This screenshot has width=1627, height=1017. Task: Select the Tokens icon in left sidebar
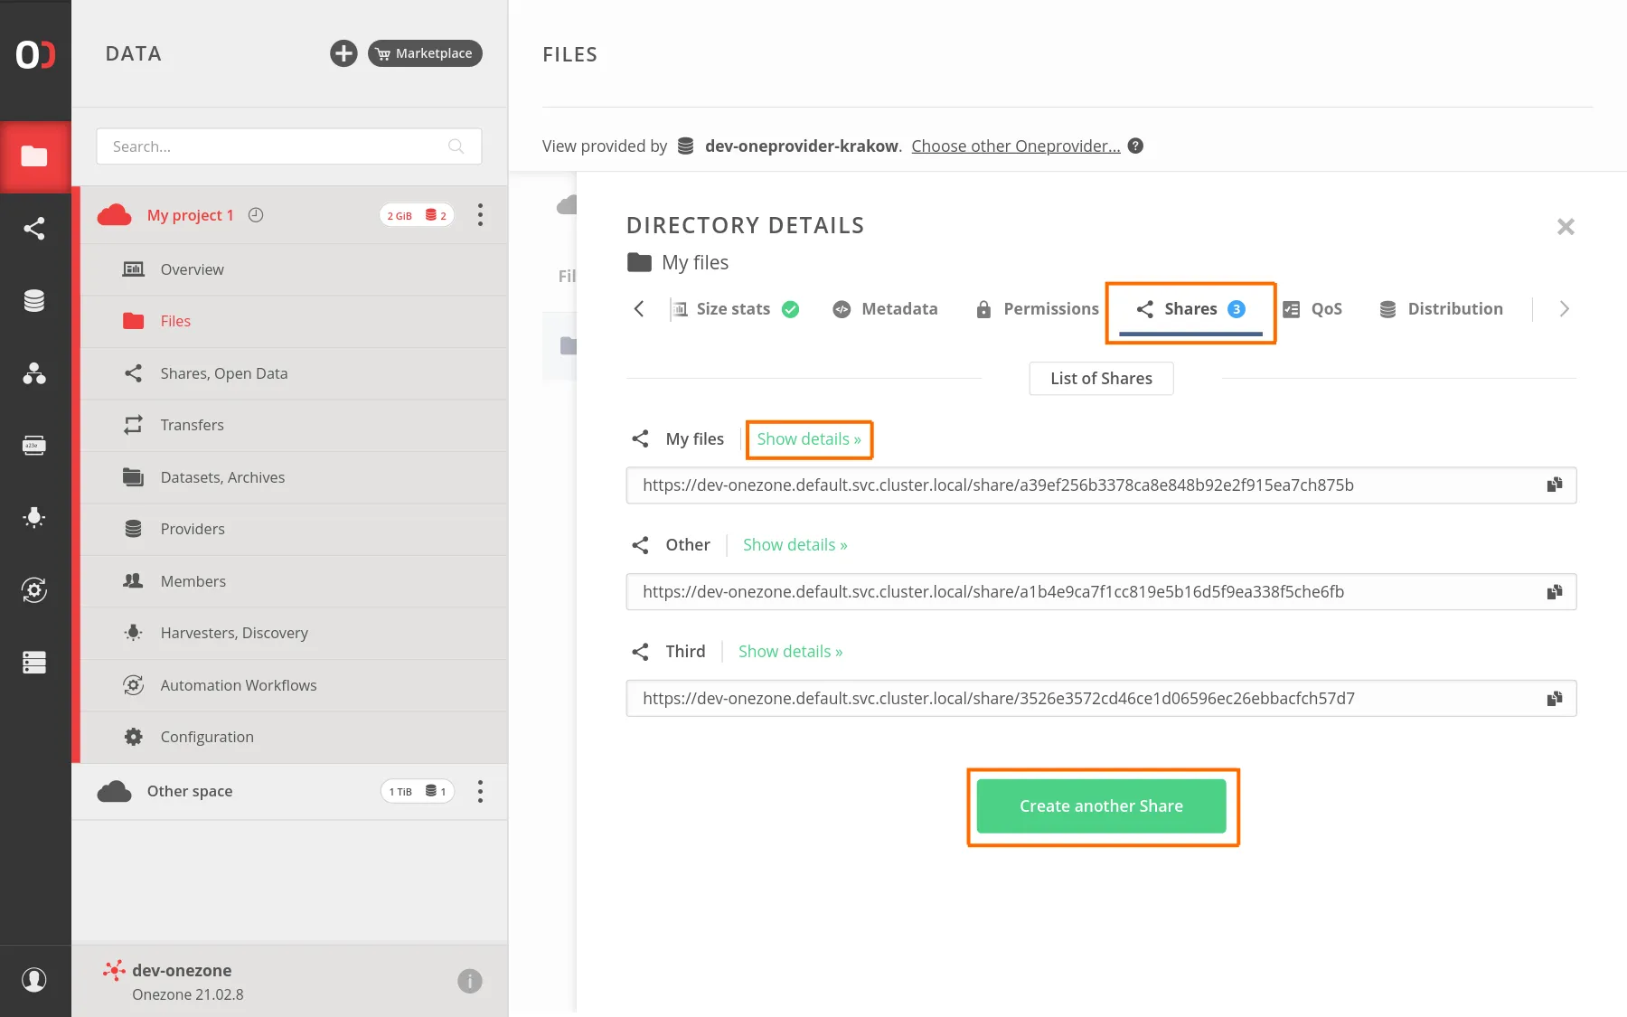click(34, 445)
